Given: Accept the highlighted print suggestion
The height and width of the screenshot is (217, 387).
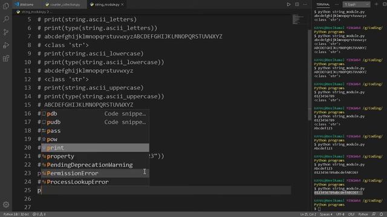Looking at the screenshot, I should coord(95,148).
